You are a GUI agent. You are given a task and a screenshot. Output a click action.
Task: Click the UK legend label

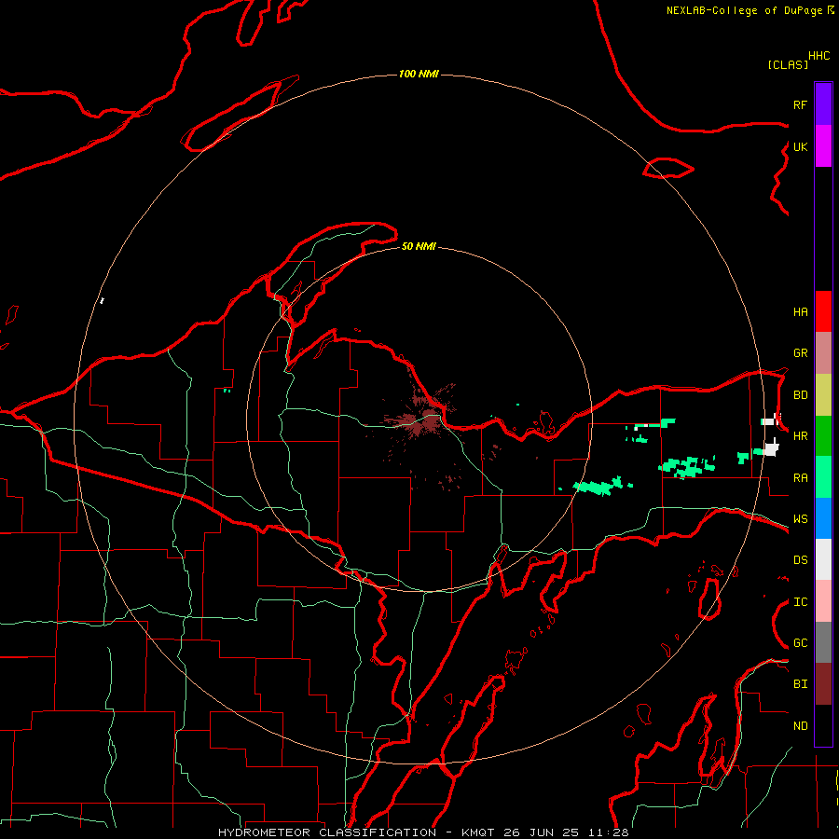[800, 146]
